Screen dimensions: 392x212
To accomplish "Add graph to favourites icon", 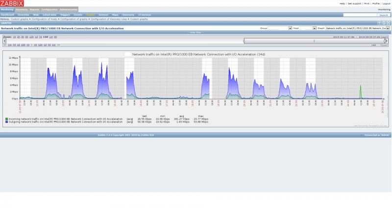I will 379,23.
